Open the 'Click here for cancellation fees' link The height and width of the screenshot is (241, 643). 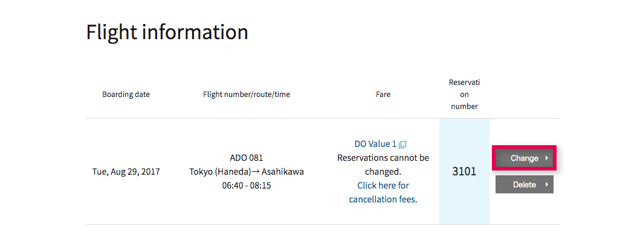pyautogui.click(x=383, y=192)
